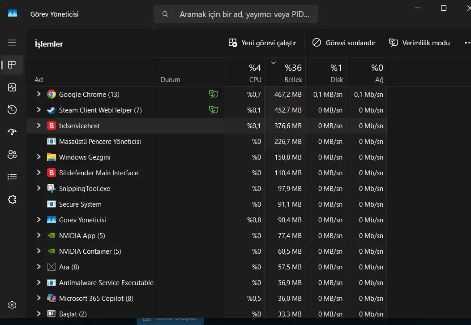Click Chrome's 0,1 Mb/sn network value
The image size is (471, 325).
[x=368, y=95]
